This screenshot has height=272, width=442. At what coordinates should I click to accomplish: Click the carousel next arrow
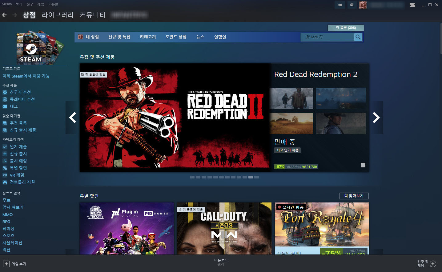click(x=376, y=118)
